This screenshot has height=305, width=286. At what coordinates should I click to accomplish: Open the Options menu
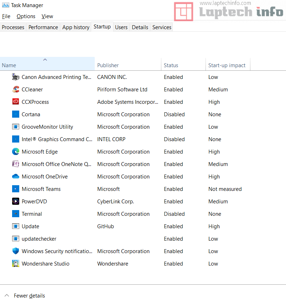click(x=26, y=16)
